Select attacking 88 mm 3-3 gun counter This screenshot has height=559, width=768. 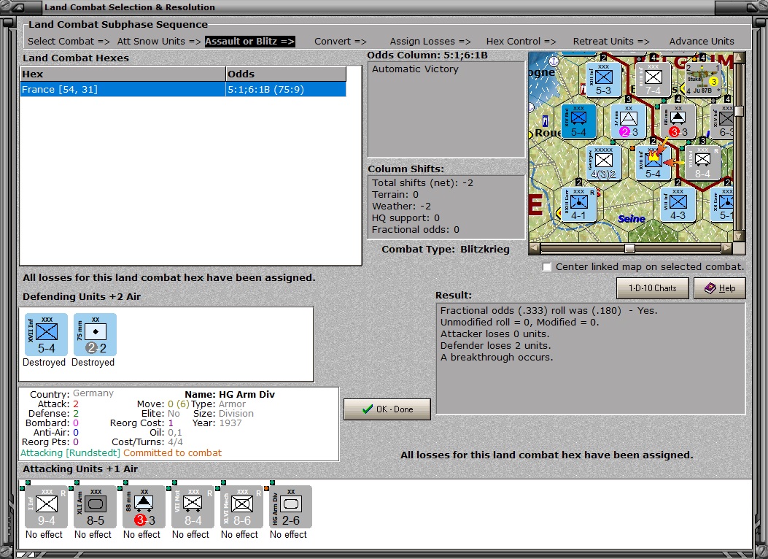pos(144,506)
